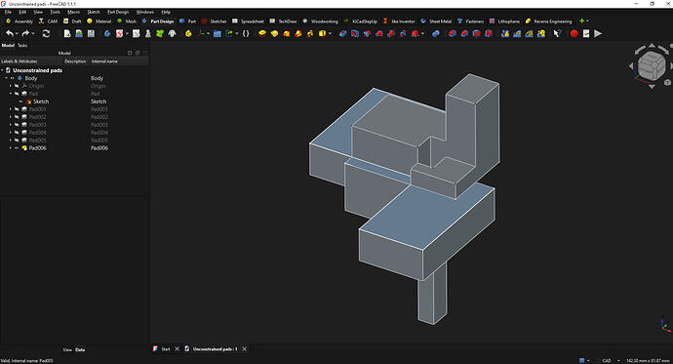Click the Create Sketch icon
673x364 pixels.
(119, 33)
